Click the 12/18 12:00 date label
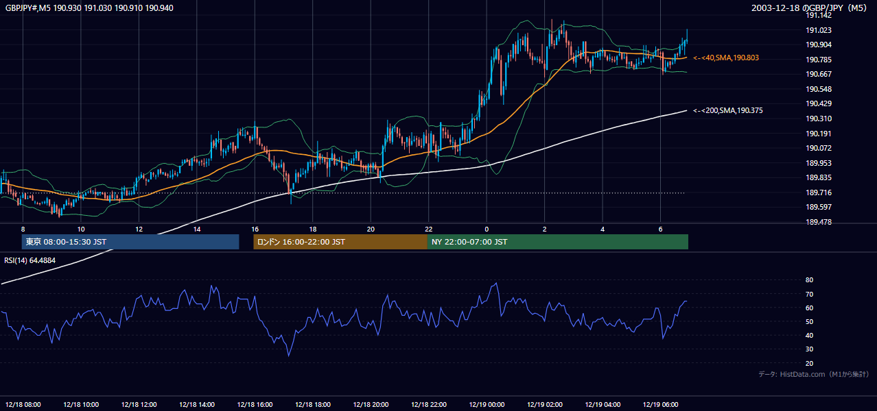Screen dimensions: 877x411 (x=139, y=404)
